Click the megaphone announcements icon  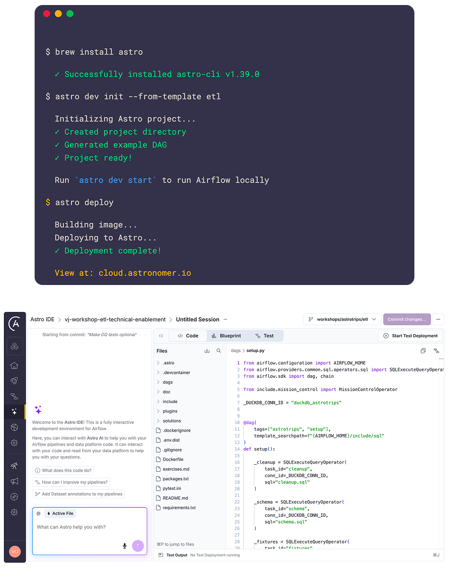click(x=15, y=481)
